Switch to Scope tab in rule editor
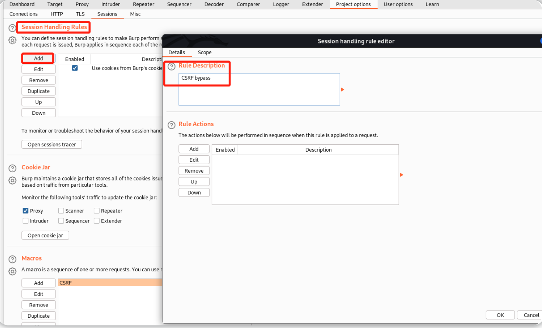This screenshot has width=542, height=328. [x=205, y=52]
